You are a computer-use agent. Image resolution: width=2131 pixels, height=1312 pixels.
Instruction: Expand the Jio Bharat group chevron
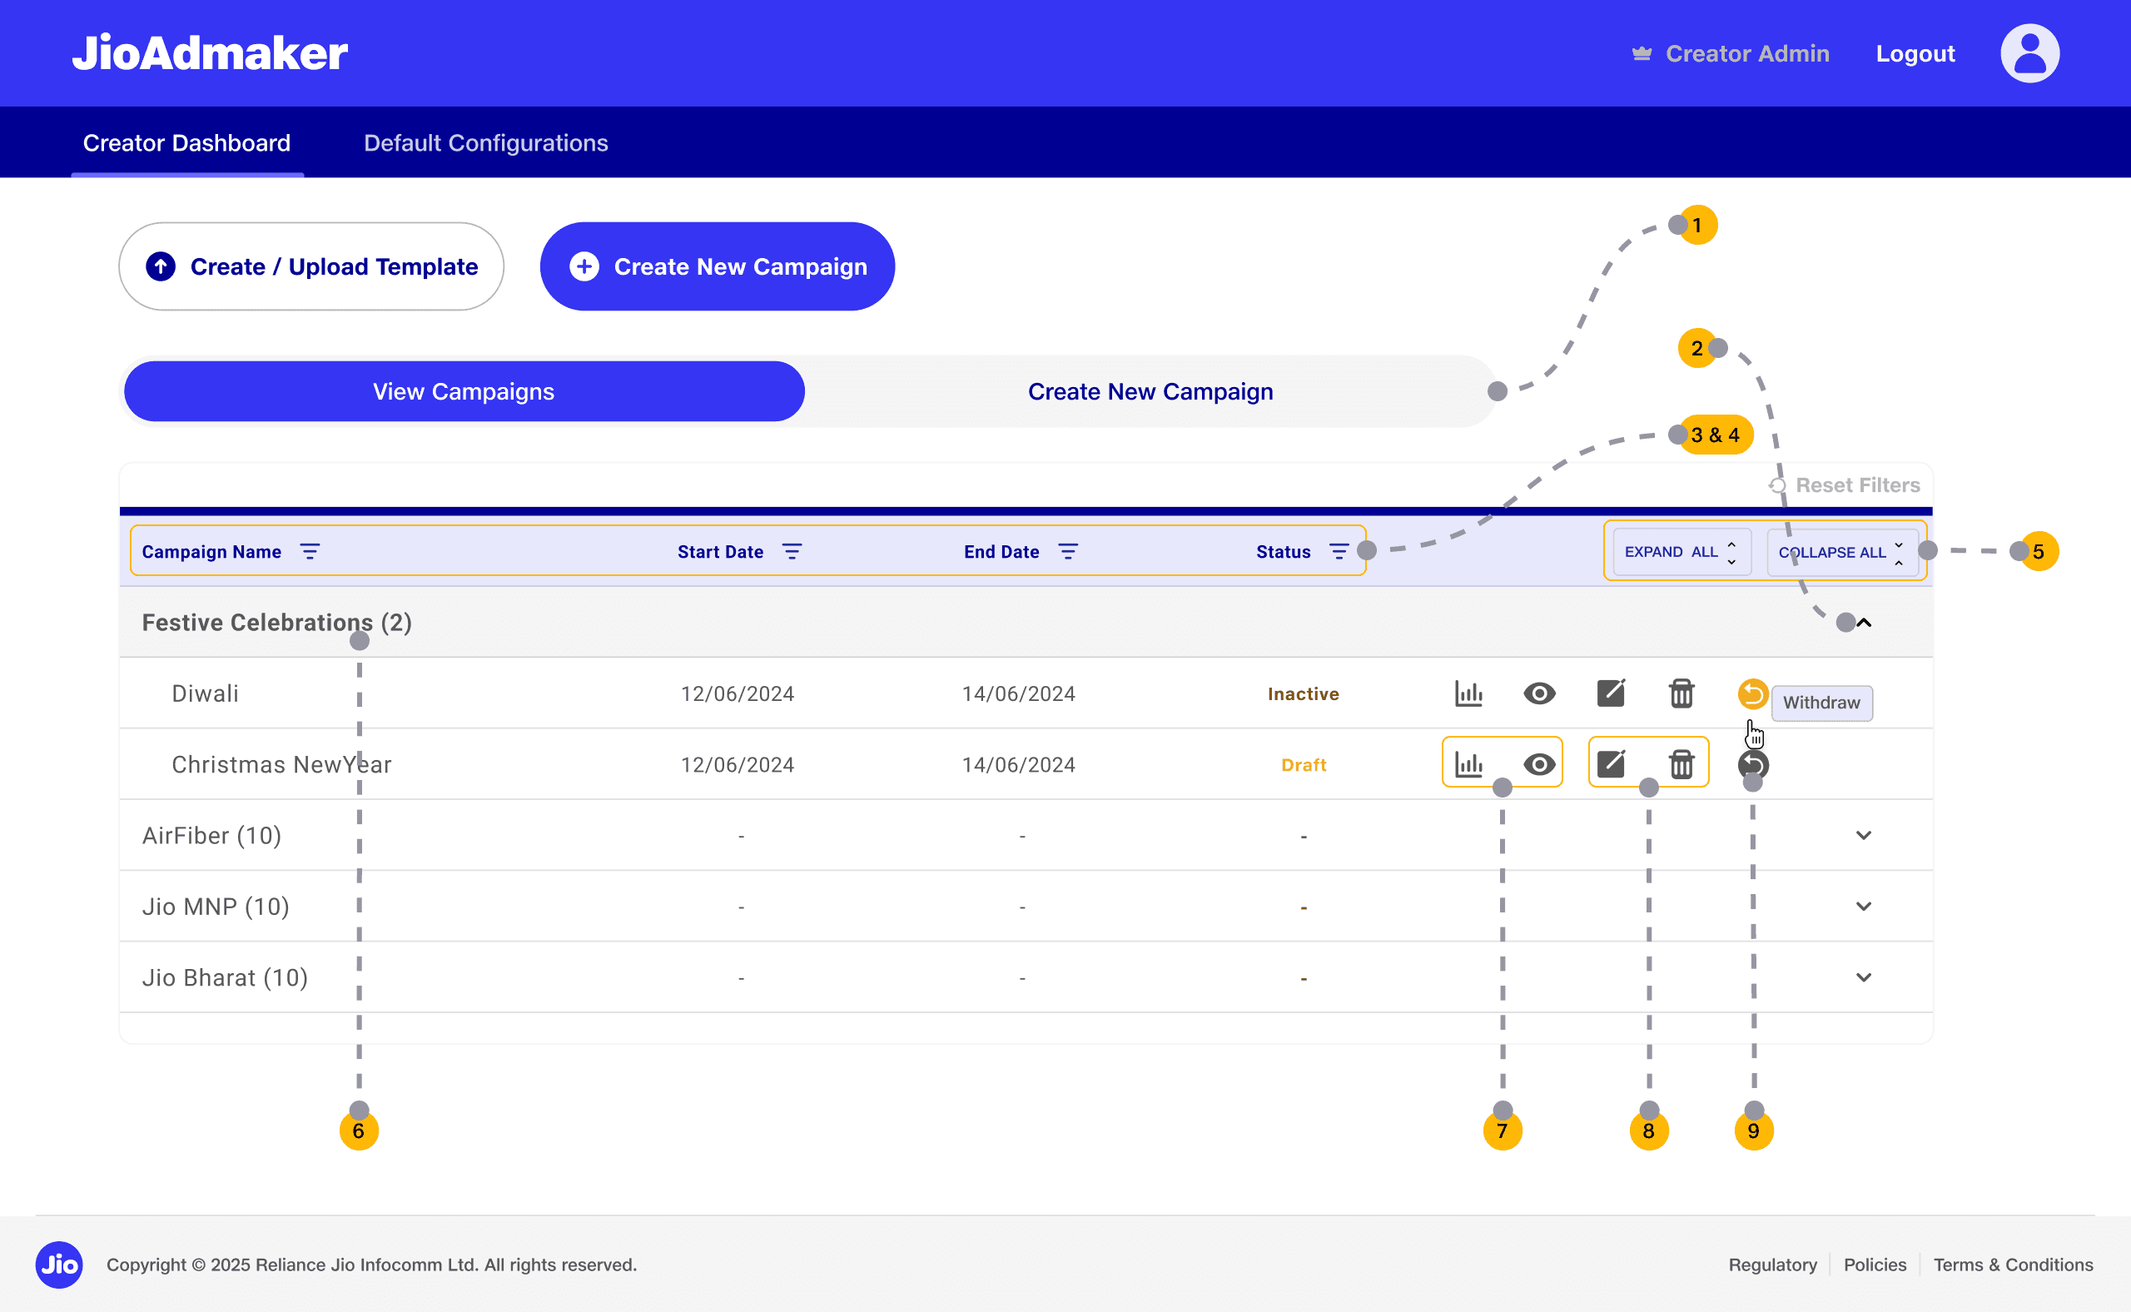(1863, 978)
